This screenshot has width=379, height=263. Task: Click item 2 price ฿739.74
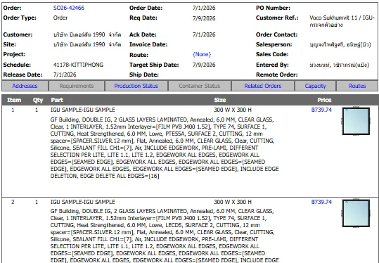(x=321, y=202)
